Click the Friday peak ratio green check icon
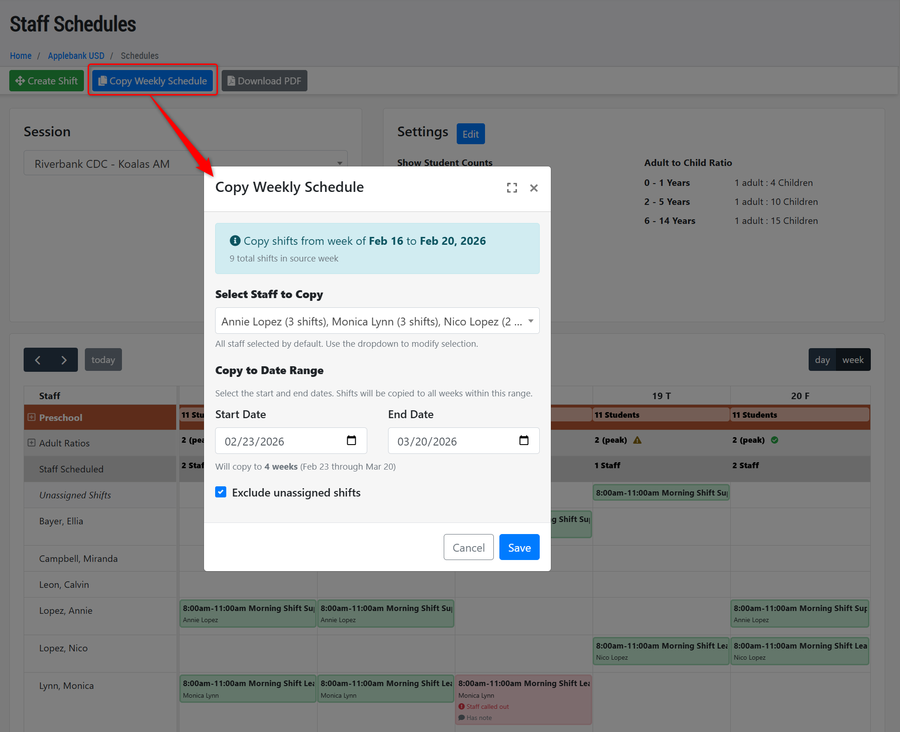 [x=774, y=440]
